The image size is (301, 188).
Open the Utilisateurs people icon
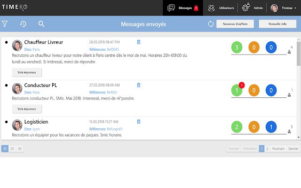[211, 8]
